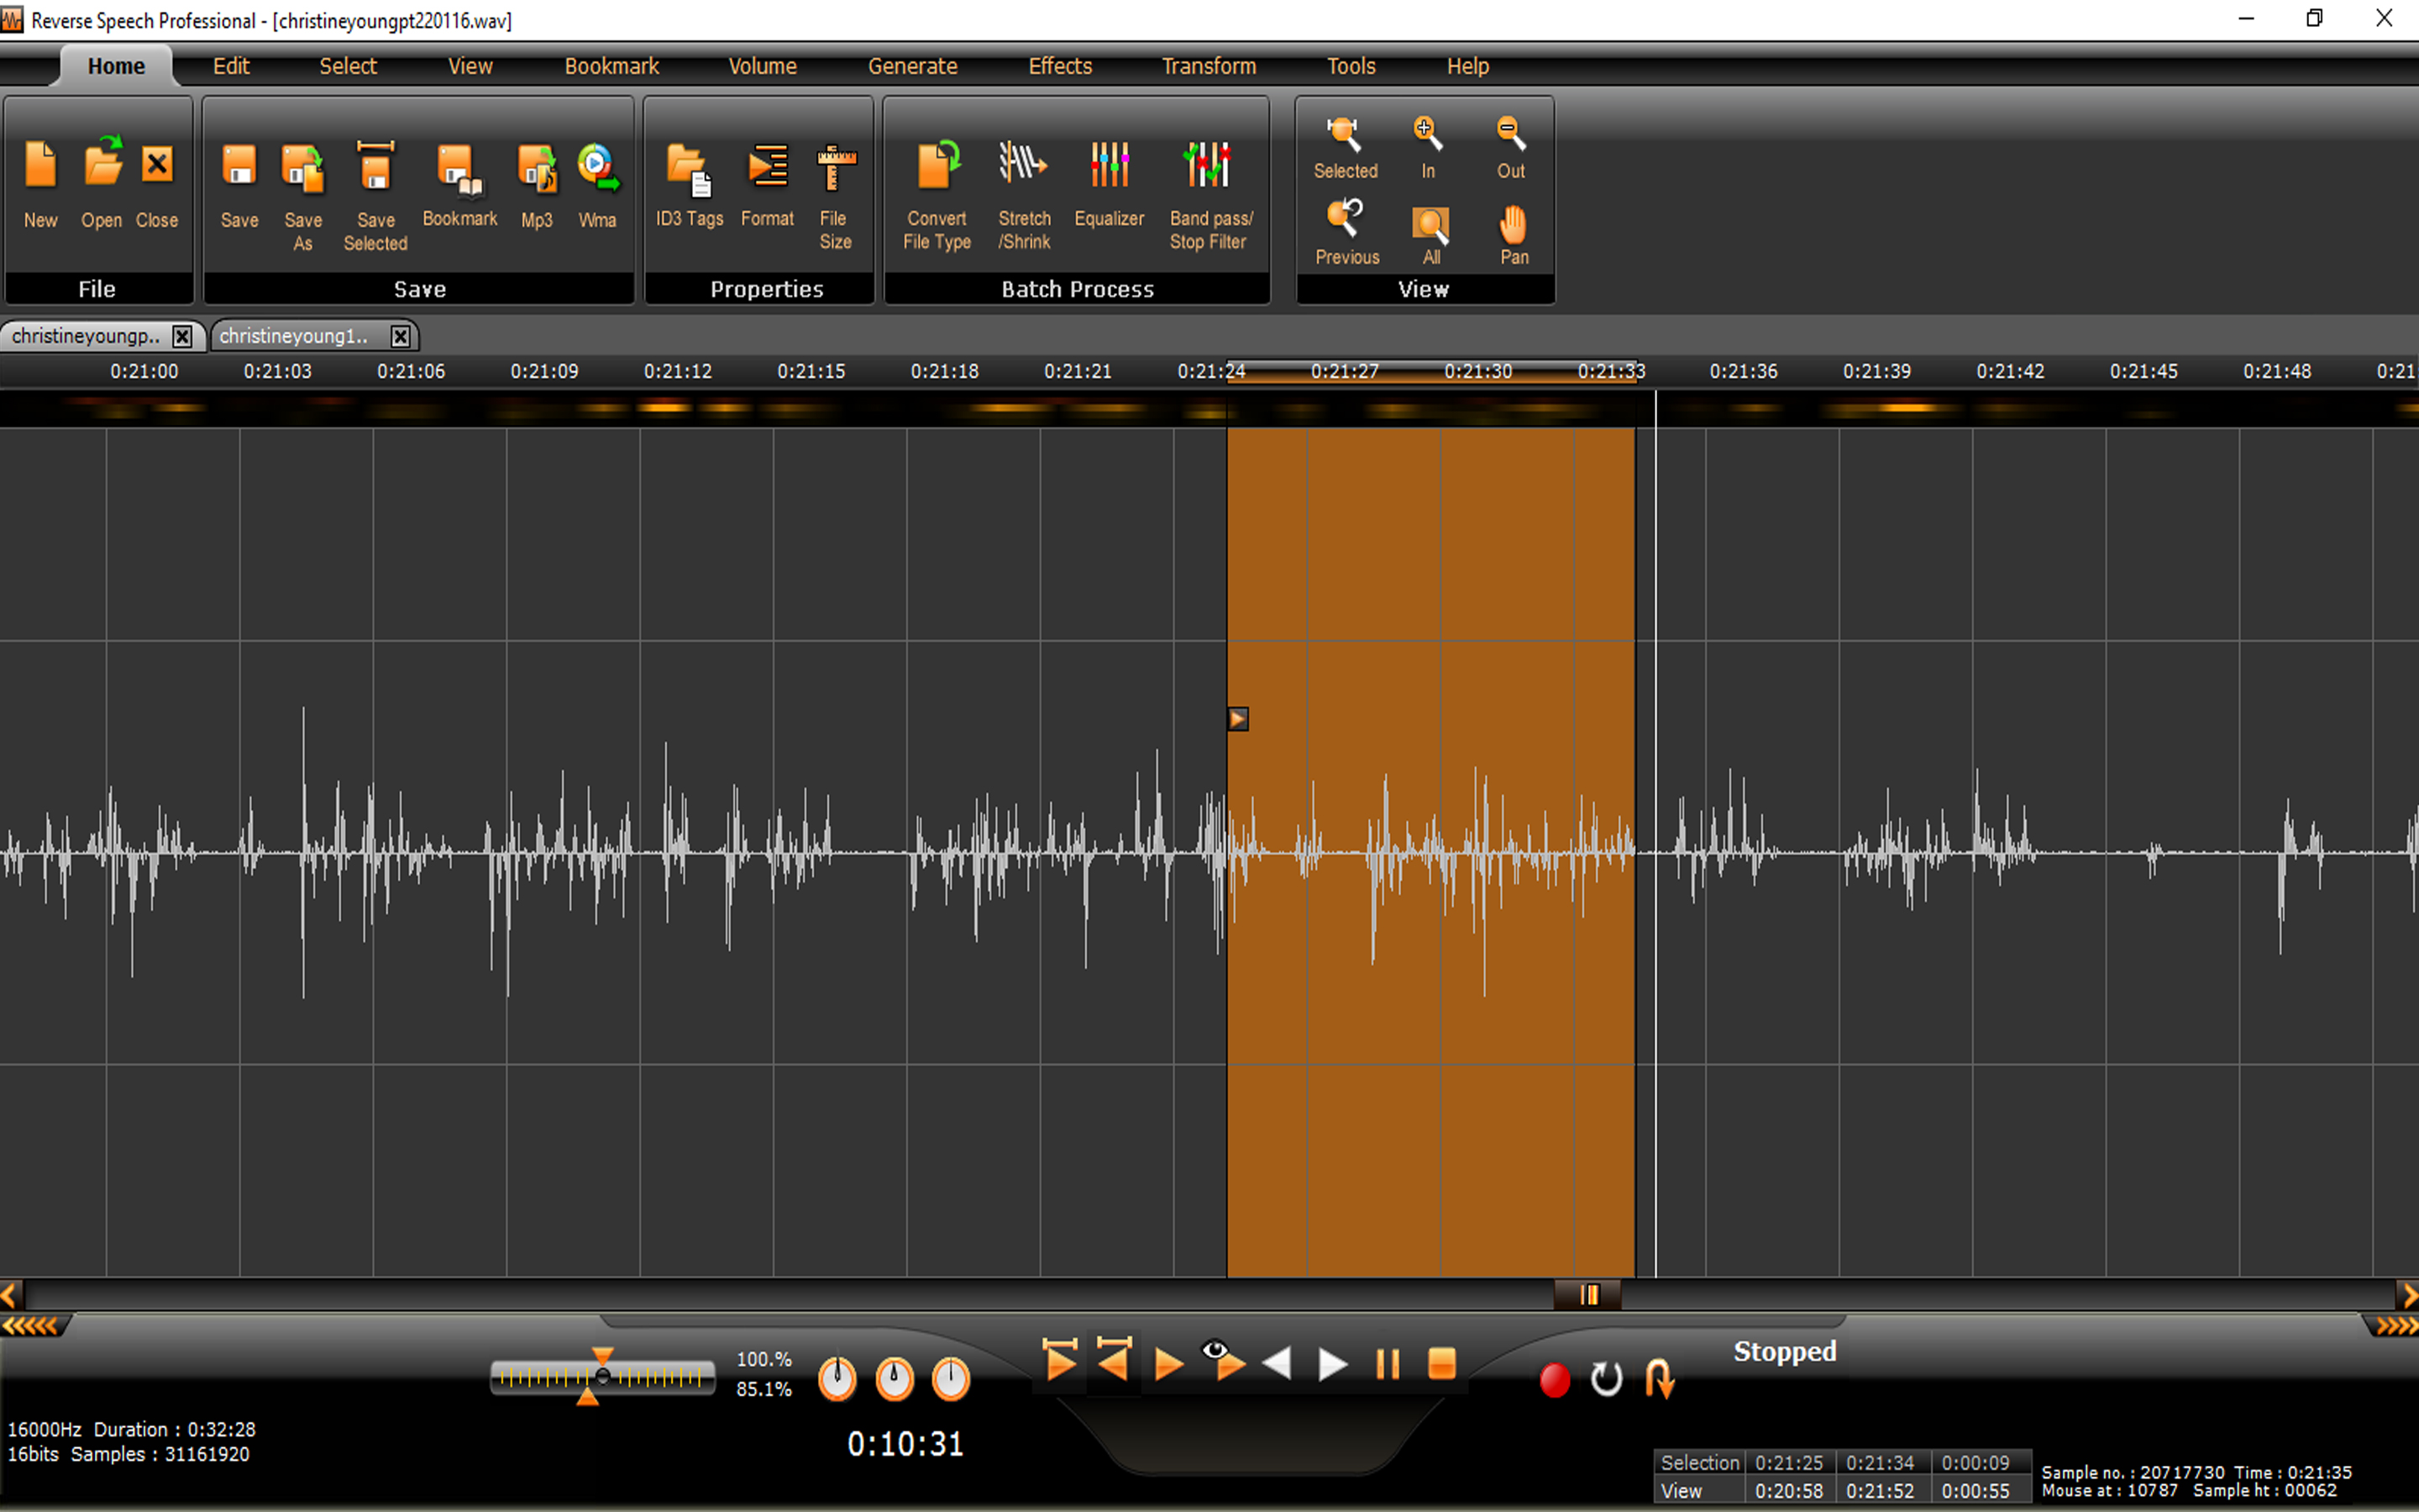The width and height of the screenshot is (2419, 1512).
Task: Click the orange reverse U-turn arrow icon
Action: coord(1661,1379)
